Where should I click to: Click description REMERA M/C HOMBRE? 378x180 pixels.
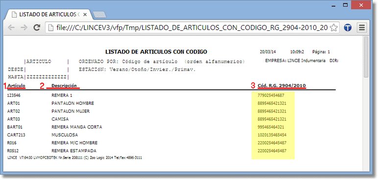74,143
